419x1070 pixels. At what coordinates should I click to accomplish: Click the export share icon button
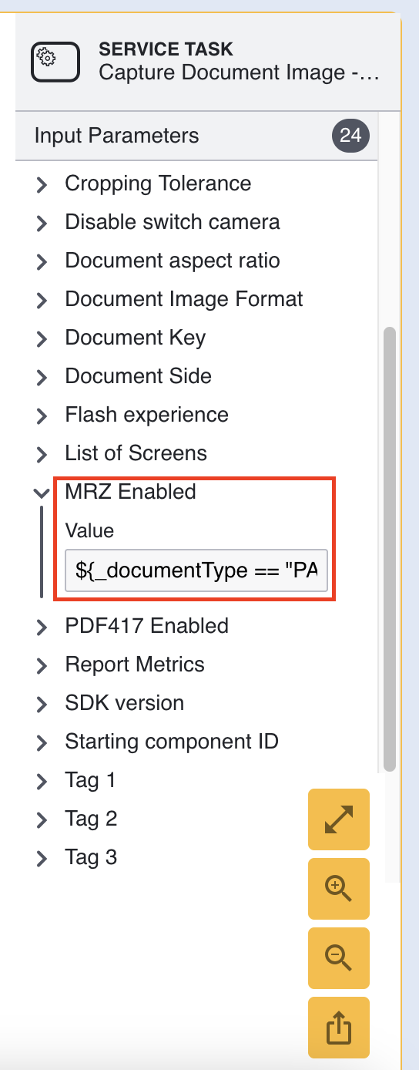tap(339, 1028)
